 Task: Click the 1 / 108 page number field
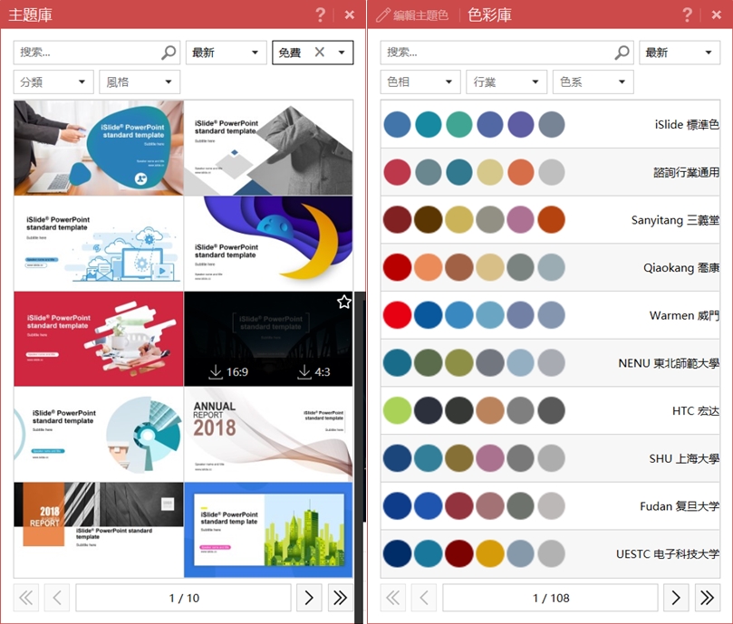tap(550, 598)
